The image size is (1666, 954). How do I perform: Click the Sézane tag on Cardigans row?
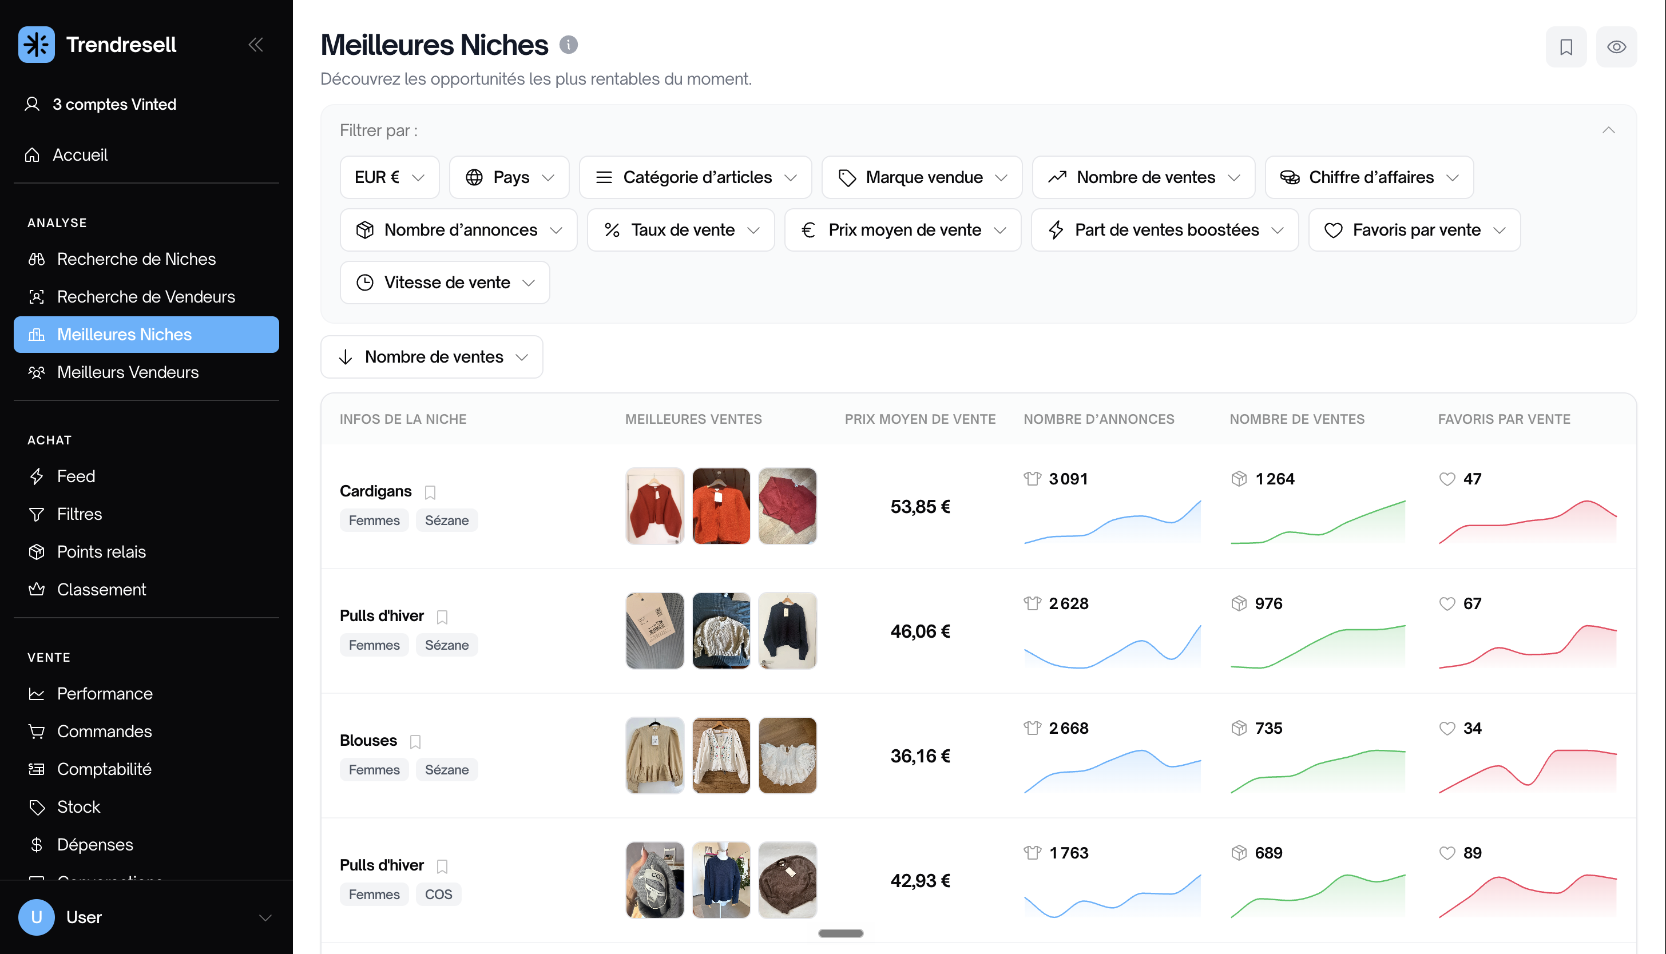[446, 520]
